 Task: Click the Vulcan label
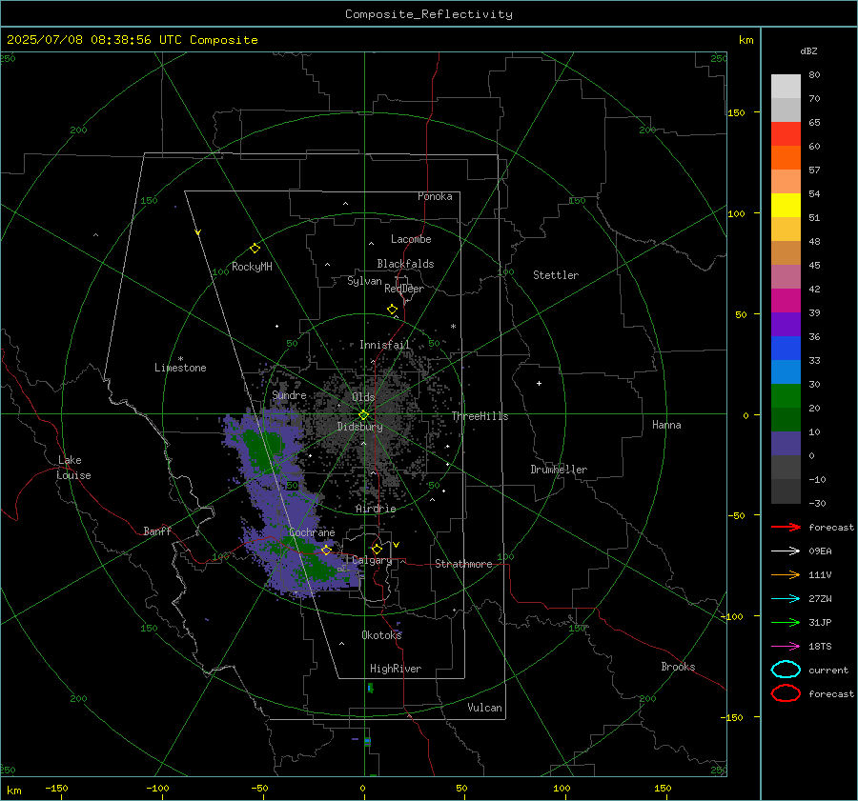484,708
